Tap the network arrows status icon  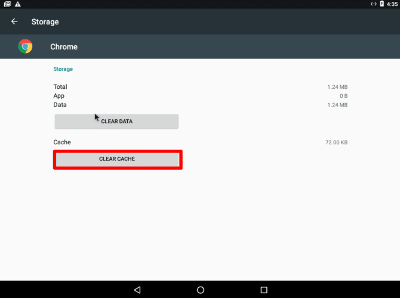pyautogui.click(x=374, y=4)
